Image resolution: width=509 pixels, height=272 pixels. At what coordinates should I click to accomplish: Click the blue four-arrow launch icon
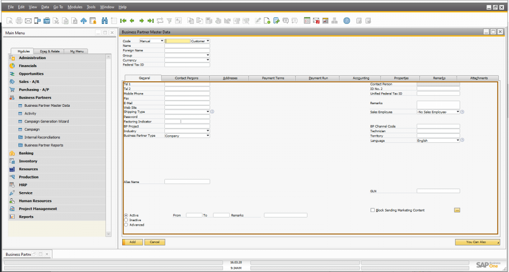pos(84,21)
